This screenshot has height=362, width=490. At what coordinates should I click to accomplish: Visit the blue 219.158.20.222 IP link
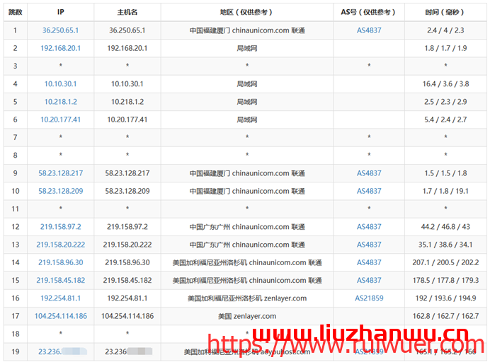coord(60,245)
